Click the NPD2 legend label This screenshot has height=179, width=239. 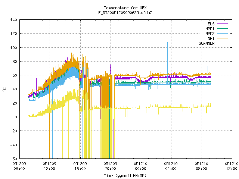pyautogui.click(x=210, y=34)
